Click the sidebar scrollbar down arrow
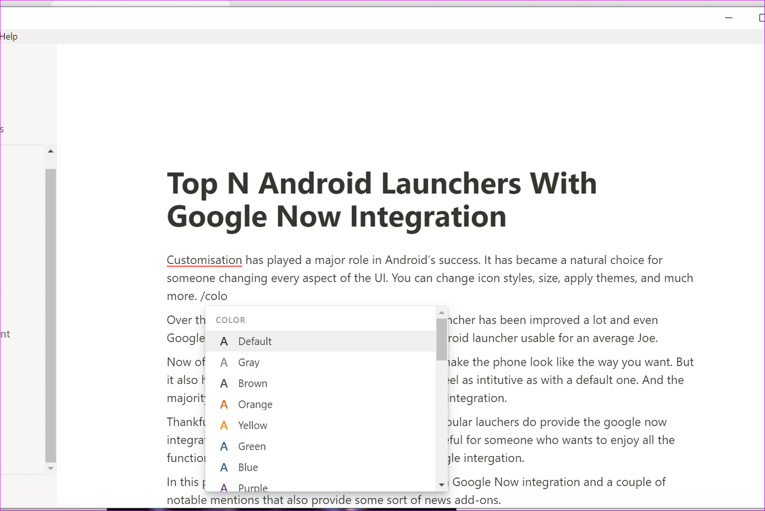 tap(51, 469)
